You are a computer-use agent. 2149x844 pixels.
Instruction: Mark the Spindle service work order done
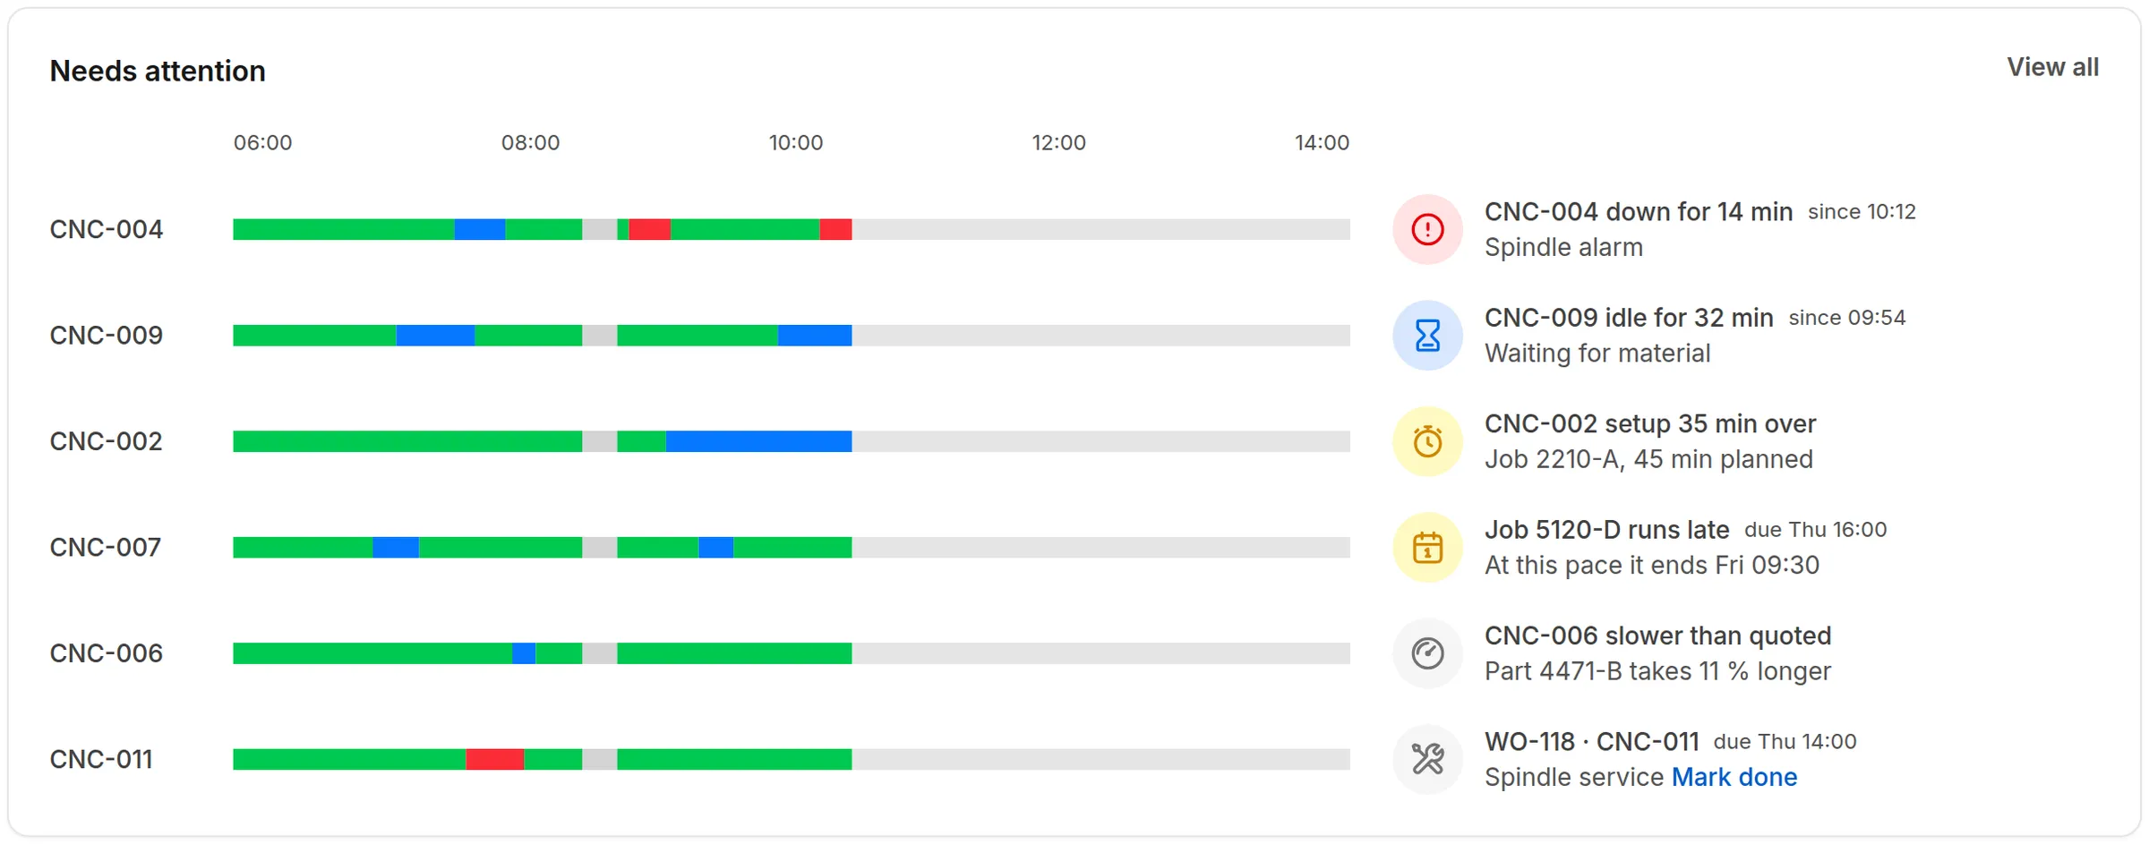click(1734, 777)
